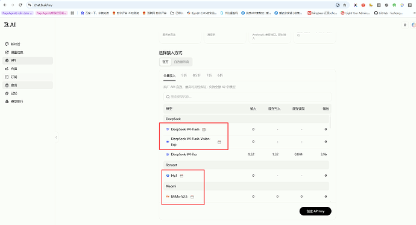
Task: Click the install app icon beside the star
Action: tap(338, 5)
